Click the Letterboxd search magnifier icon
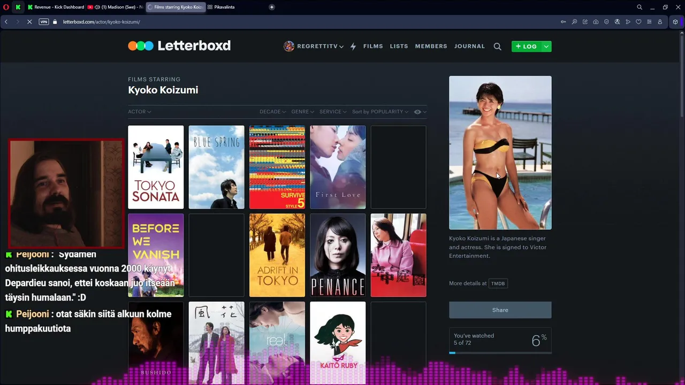Viewport: 685px width, 385px height. (497, 47)
